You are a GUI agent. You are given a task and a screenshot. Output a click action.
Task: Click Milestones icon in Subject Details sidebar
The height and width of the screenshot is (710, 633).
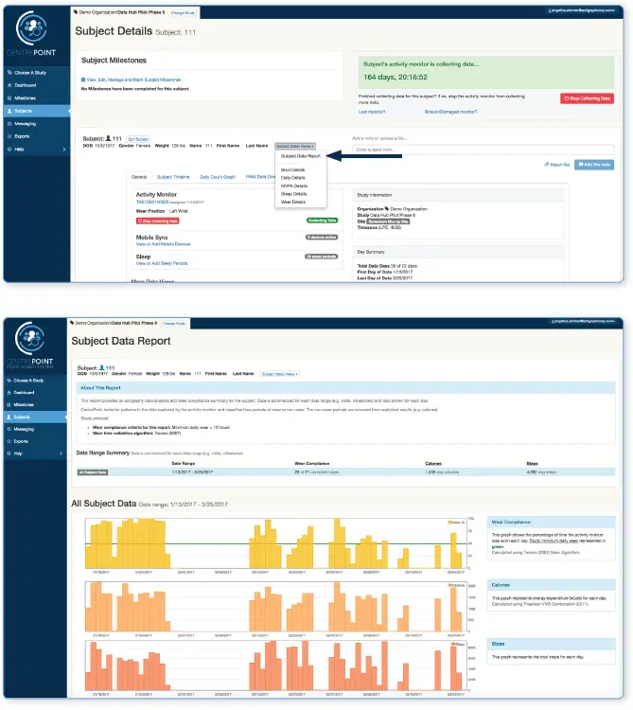[9, 98]
